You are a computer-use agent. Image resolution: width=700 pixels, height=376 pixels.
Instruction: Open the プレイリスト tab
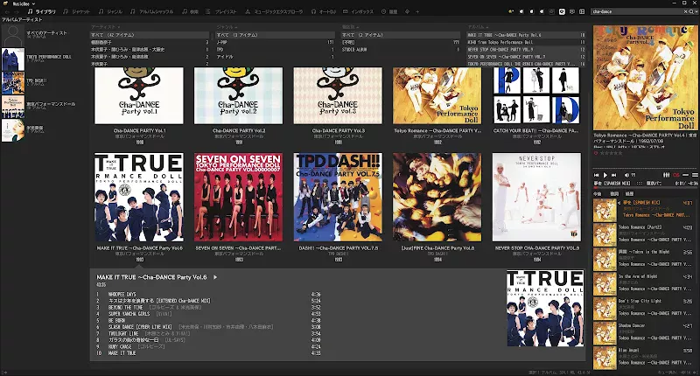point(221,11)
